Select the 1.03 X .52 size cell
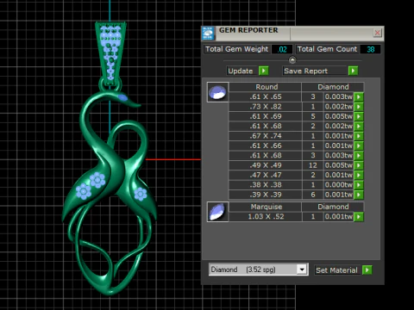 (266, 217)
